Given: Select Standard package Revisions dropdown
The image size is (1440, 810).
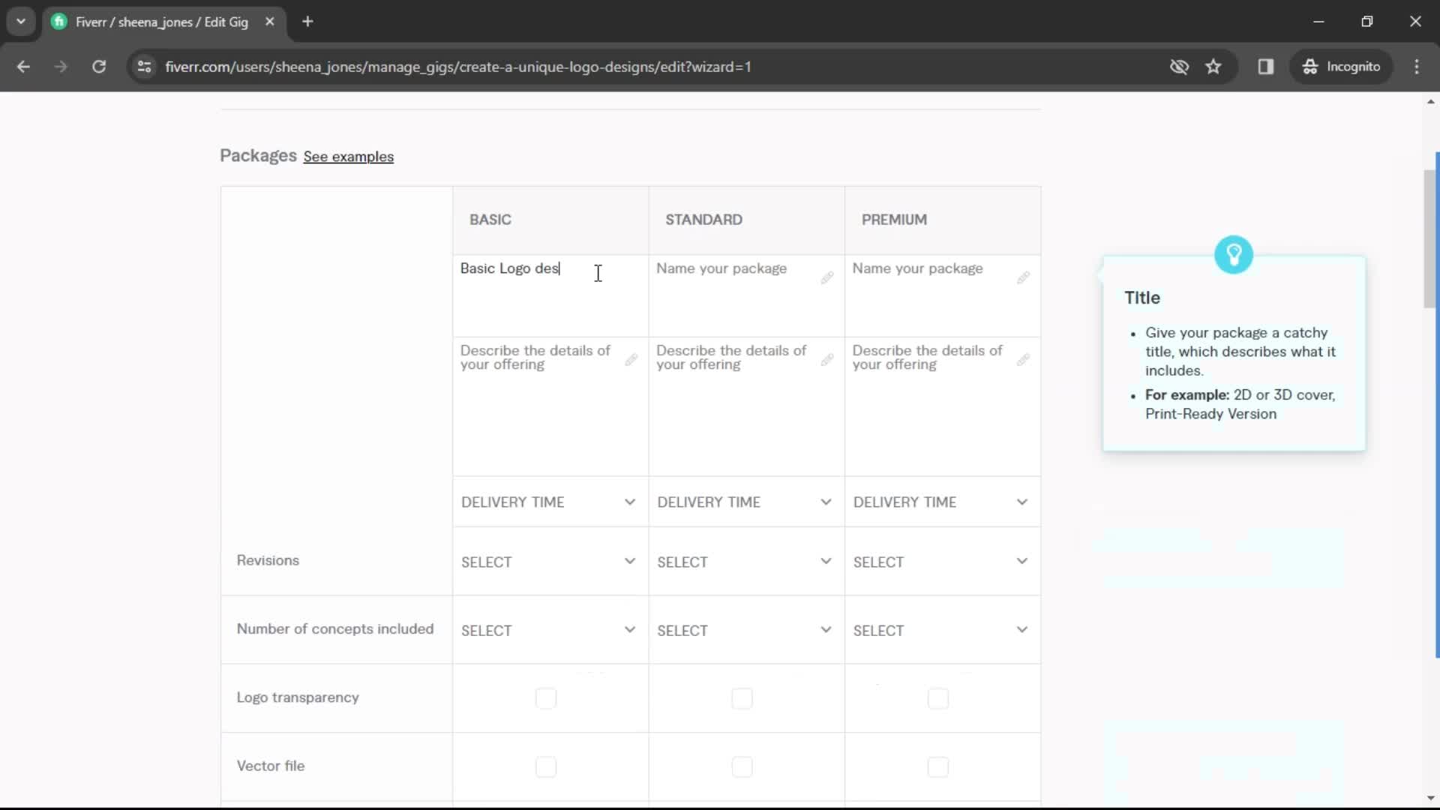Looking at the screenshot, I should pos(744,562).
